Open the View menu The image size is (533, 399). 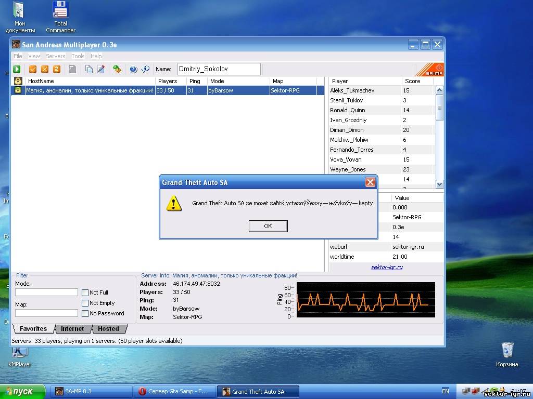34,56
